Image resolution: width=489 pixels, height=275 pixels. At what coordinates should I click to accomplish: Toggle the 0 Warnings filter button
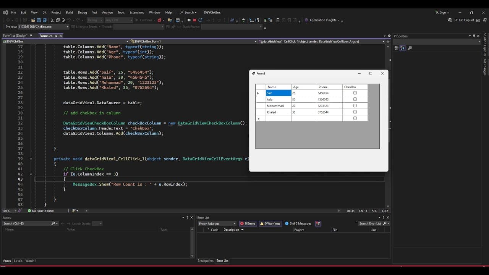[x=270, y=223]
